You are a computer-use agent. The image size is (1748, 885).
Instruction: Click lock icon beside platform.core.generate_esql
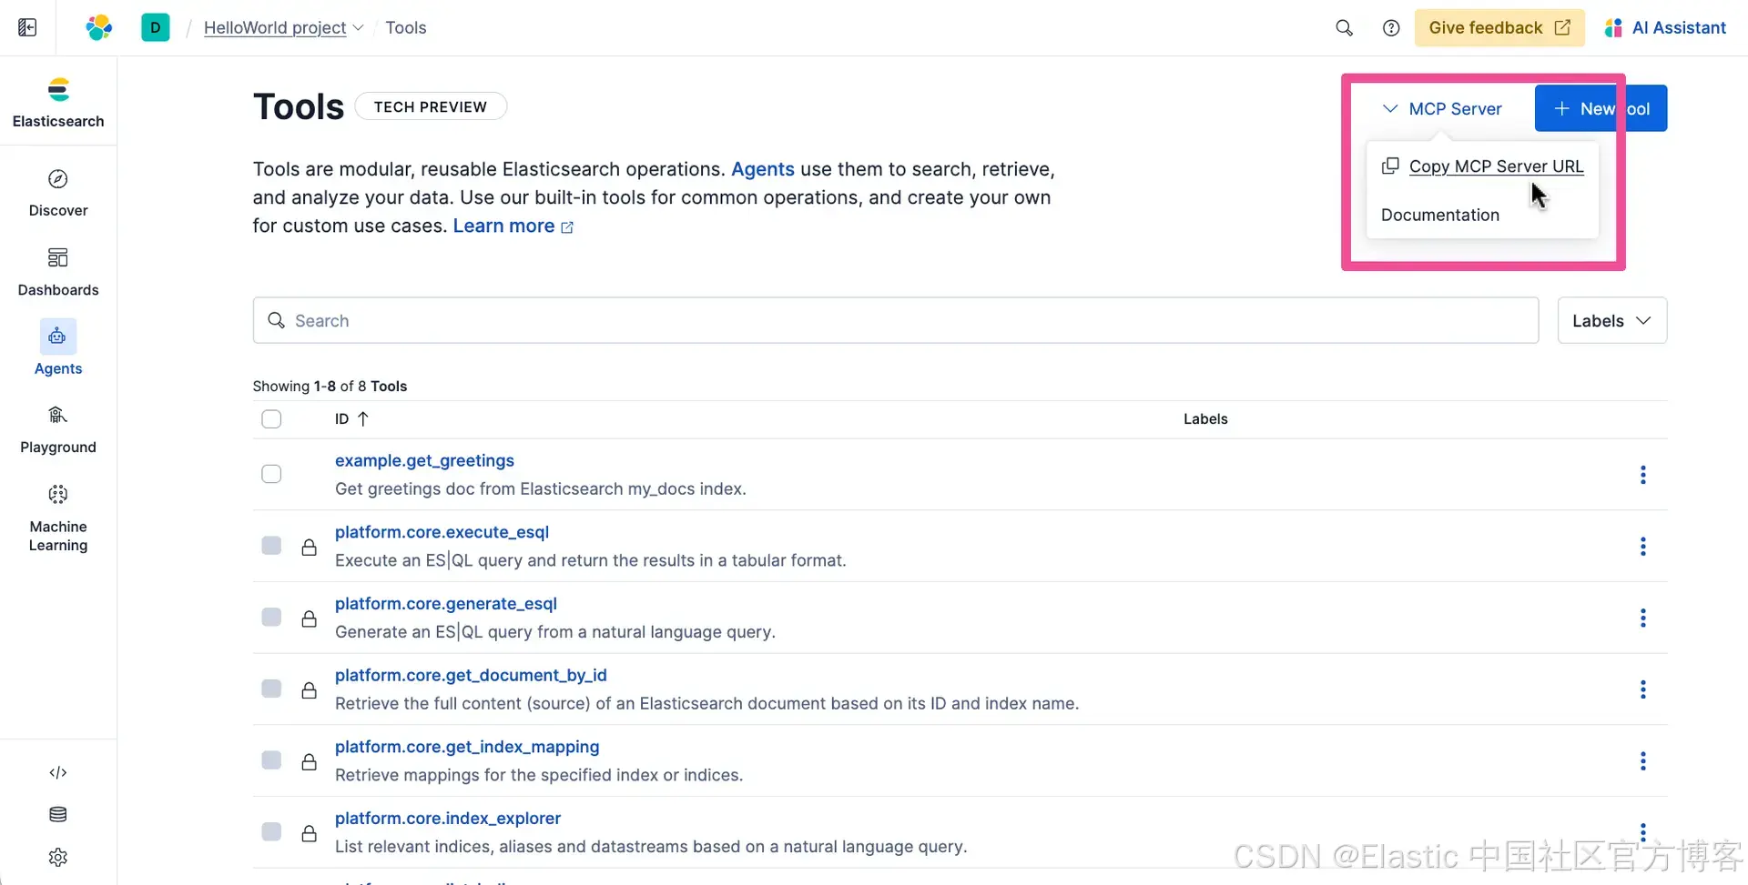310,618
